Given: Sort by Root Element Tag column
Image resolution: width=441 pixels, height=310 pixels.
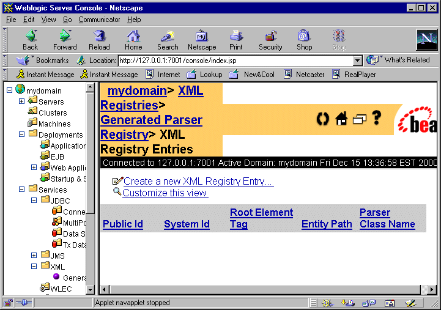Looking at the screenshot, I should [x=262, y=218].
